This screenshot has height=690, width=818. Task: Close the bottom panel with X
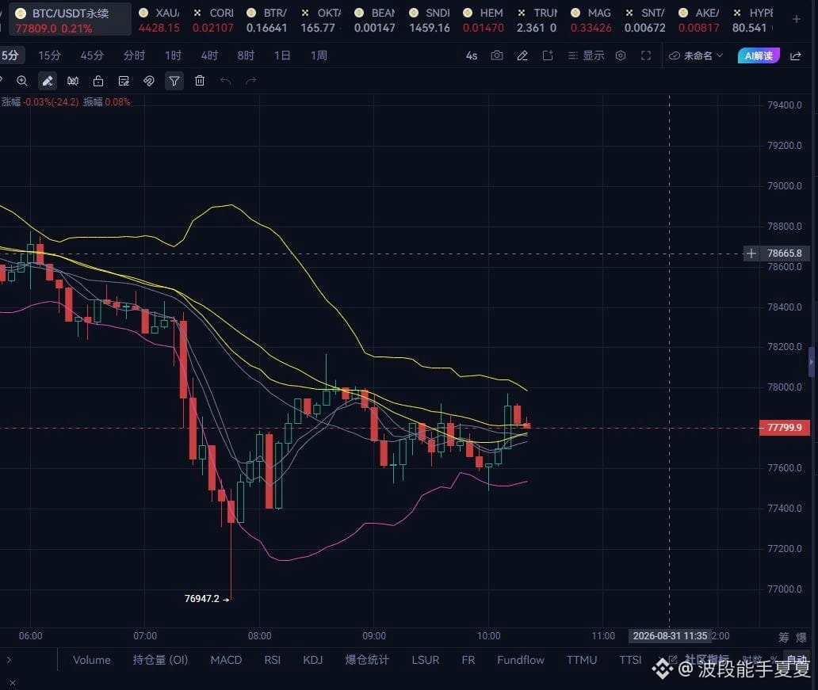click(x=13, y=683)
